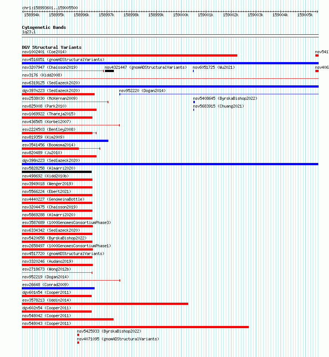Click nsv4440227 (GenomeinaBottle) label

pos(53,199)
